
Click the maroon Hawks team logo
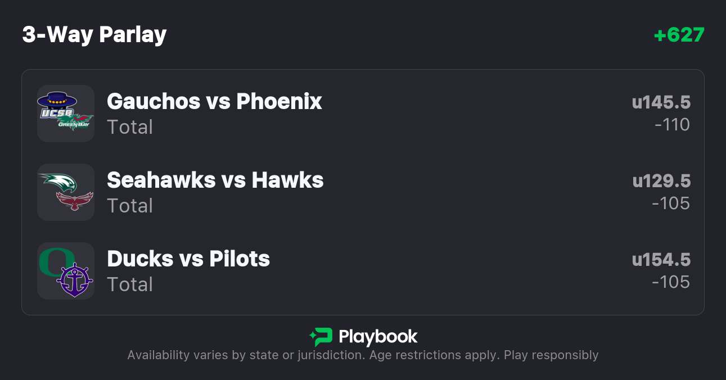click(x=75, y=201)
